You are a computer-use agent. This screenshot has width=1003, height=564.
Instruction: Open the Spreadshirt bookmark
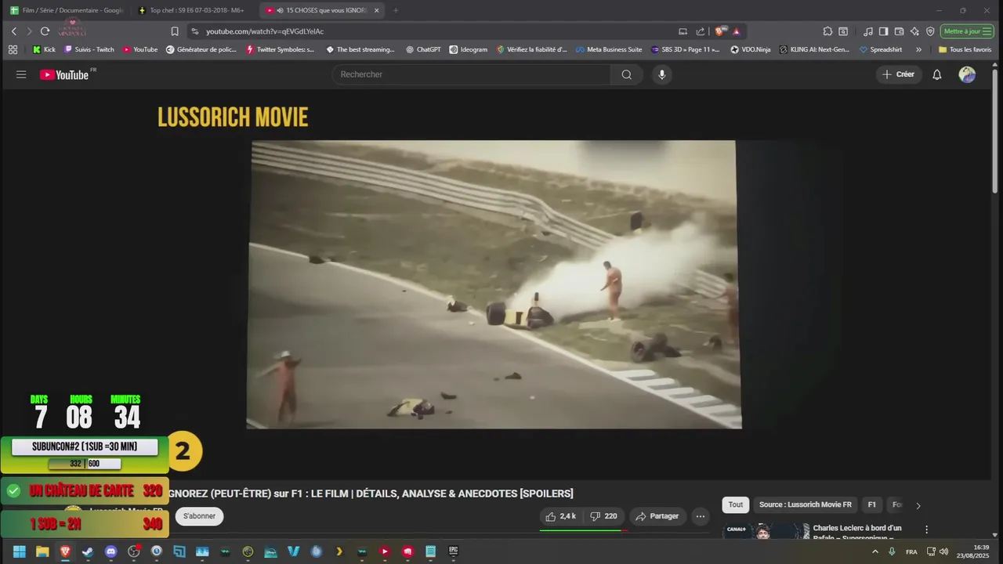pyautogui.click(x=880, y=49)
